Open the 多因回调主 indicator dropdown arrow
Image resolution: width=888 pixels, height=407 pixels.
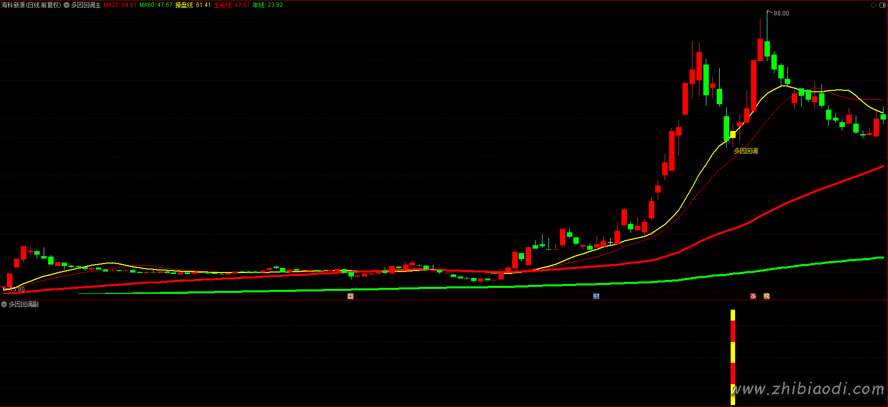click(x=67, y=5)
